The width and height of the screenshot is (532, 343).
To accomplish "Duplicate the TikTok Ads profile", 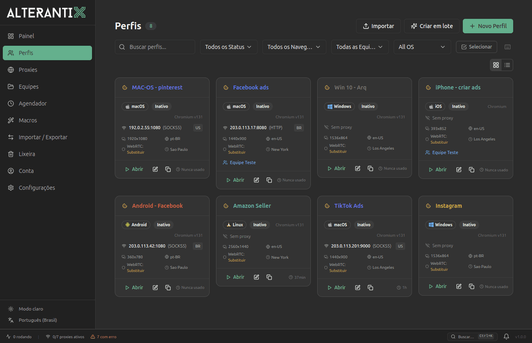I will [x=370, y=287].
